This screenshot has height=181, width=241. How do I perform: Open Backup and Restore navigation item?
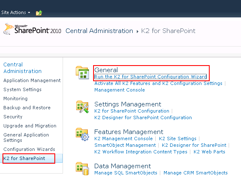(27, 108)
